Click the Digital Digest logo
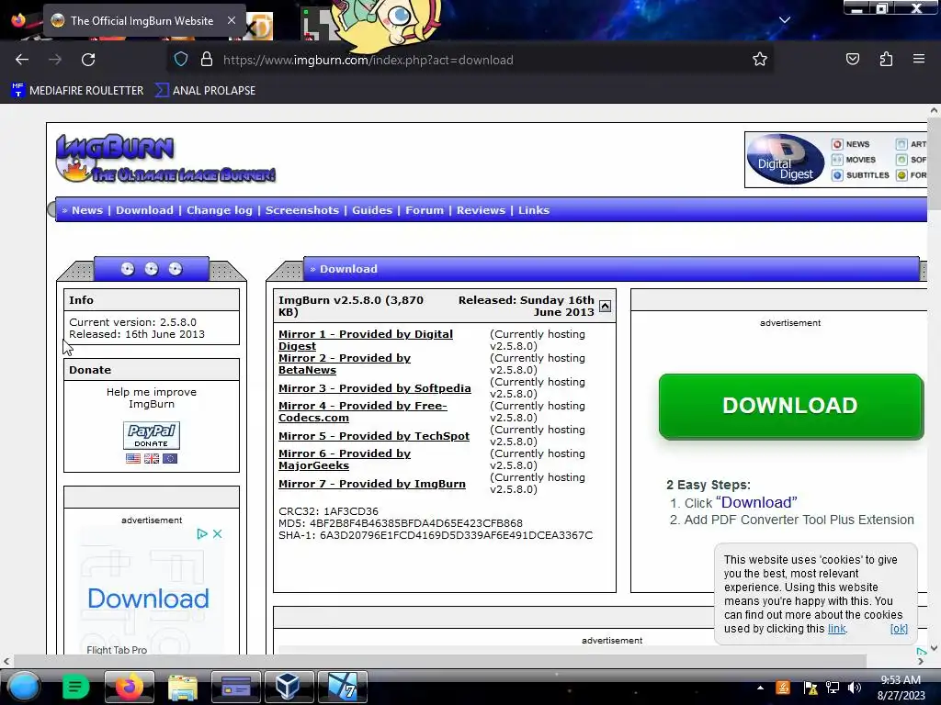This screenshot has height=705, width=941. 787,160
